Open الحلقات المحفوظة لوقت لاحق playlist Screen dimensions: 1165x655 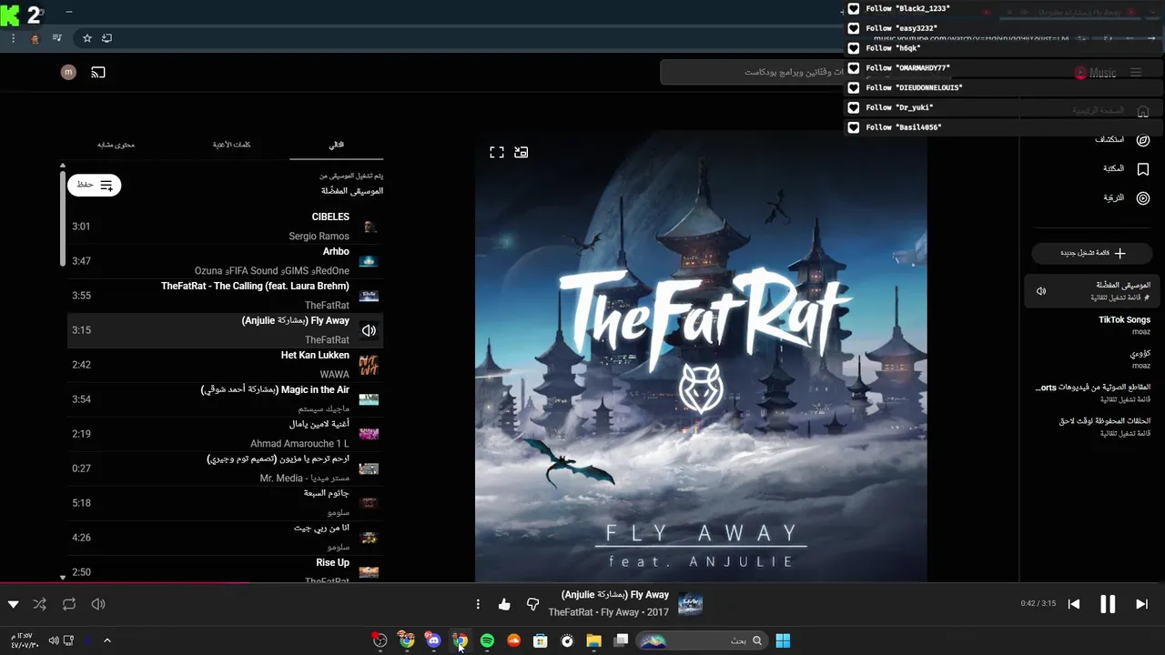[1090, 427]
